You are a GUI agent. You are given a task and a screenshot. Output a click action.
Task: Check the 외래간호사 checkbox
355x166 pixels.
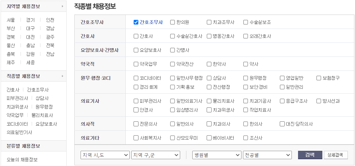pos(246,36)
